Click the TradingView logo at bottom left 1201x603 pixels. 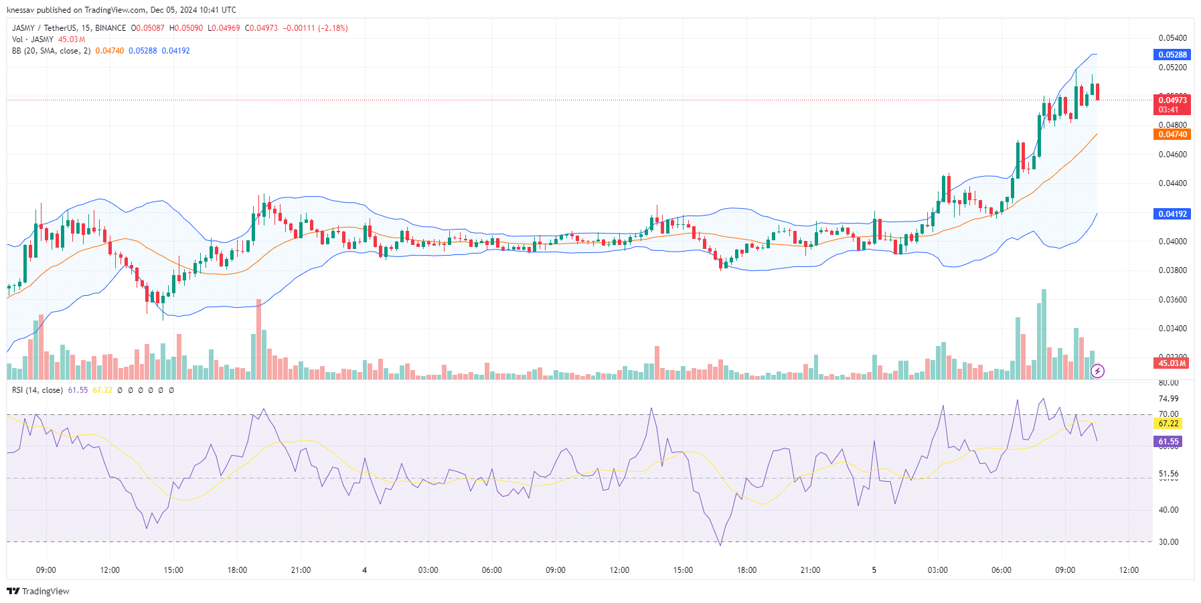(x=38, y=591)
